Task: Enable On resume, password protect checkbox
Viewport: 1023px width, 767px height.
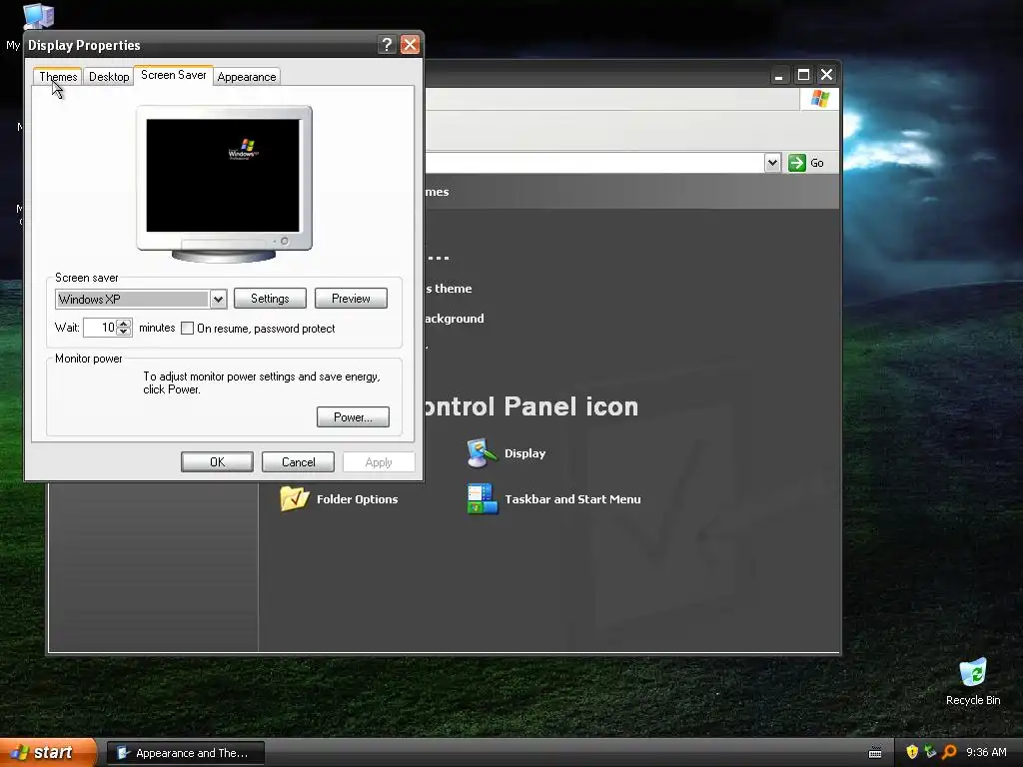Action: click(187, 328)
